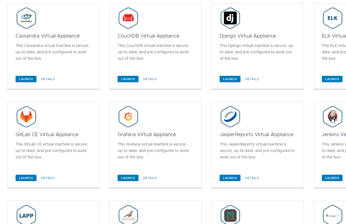Screen dimensions: 346x224
Task: Open Details for JasperReports appliance
Action: point(252,178)
